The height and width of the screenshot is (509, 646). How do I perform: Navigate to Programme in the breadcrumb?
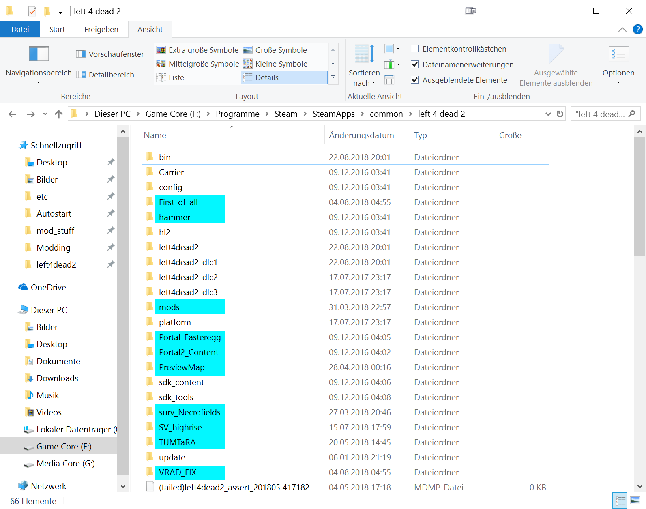click(x=237, y=114)
